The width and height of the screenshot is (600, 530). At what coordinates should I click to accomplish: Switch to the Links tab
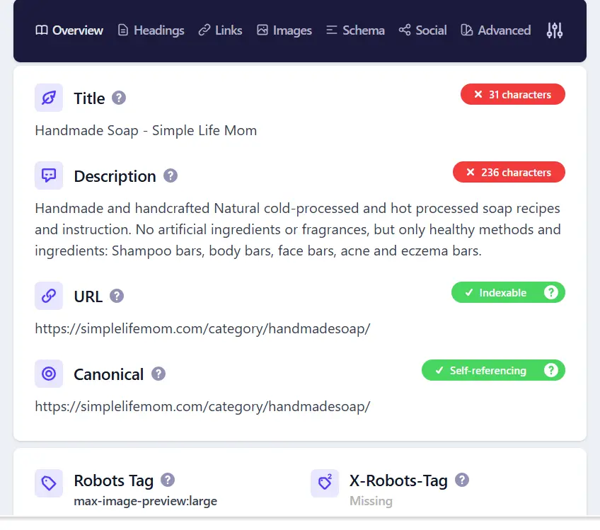tap(221, 30)
